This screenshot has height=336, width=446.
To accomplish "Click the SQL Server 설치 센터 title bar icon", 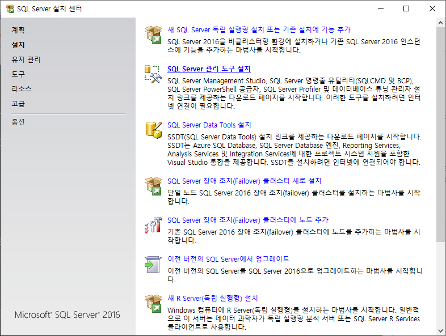I will (10, 9).
